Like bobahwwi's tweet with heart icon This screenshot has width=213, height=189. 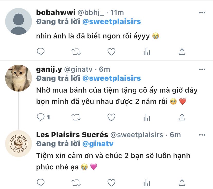111,52
